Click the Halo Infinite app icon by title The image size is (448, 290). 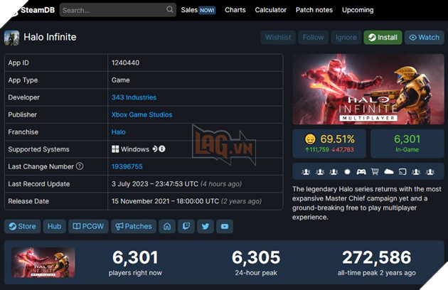[11, 38]
